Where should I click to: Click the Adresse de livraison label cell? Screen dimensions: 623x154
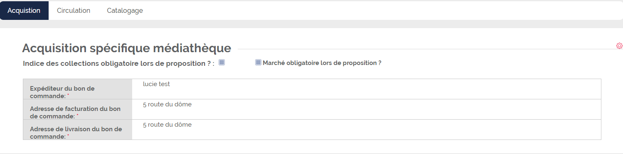point(78,130)
